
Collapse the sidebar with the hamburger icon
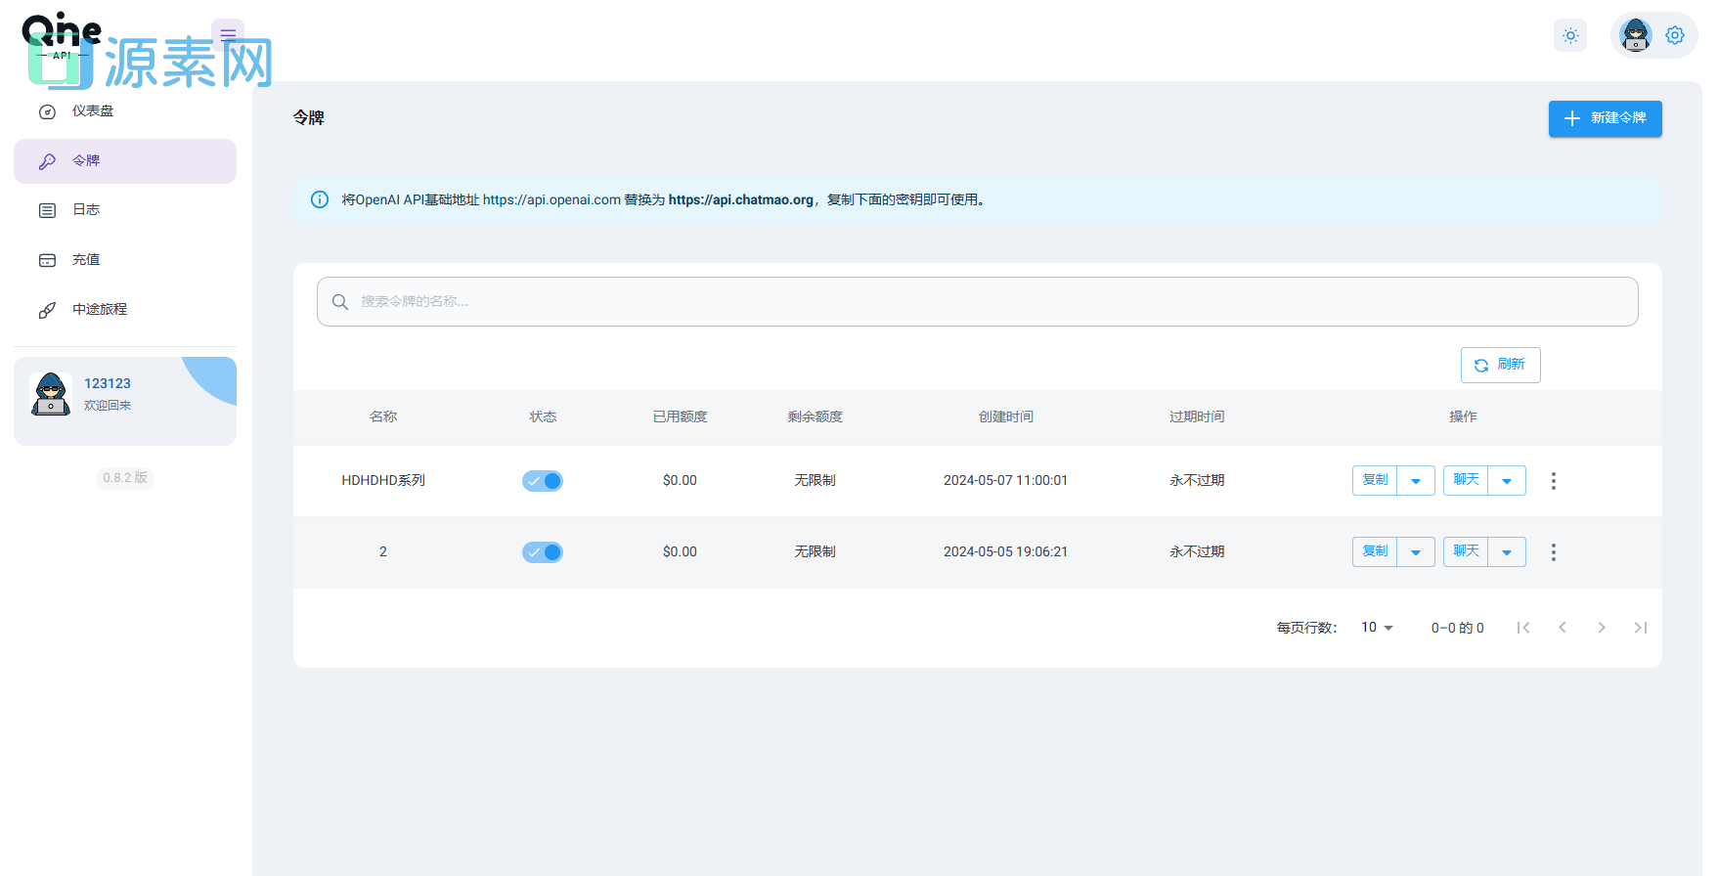[228, 34]
